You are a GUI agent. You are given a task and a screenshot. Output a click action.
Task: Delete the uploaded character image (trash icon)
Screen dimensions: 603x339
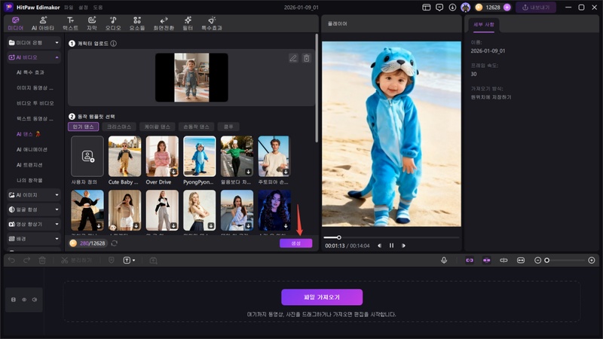pyautogui.click(x=307, y=59)
